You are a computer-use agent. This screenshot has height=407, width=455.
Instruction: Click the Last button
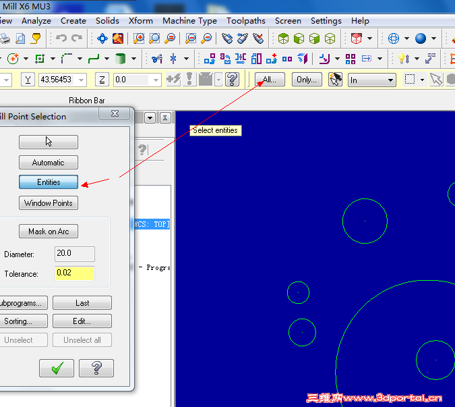tap(82, 303)
